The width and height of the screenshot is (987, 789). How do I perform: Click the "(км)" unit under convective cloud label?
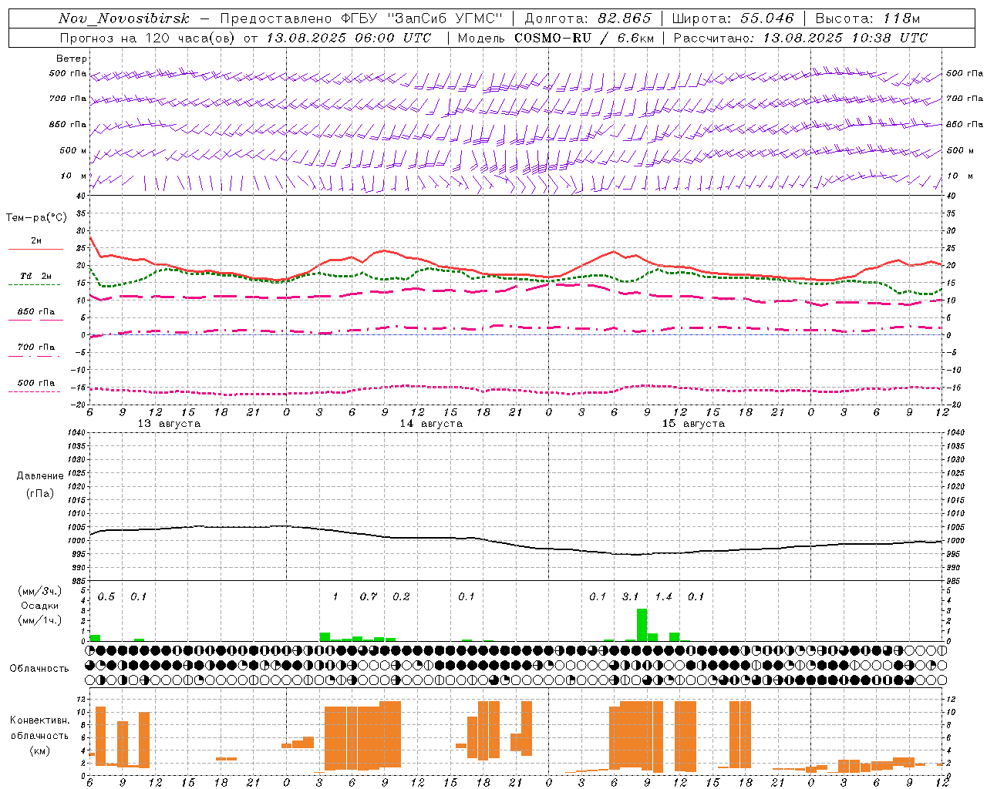tap(39, 750)
